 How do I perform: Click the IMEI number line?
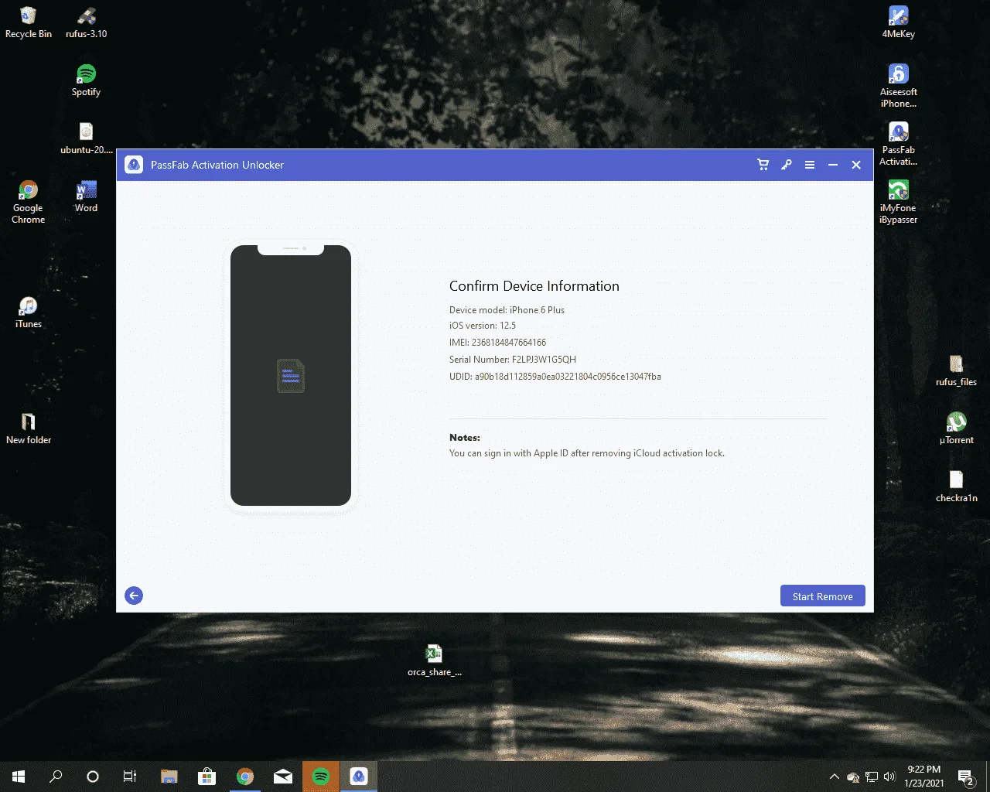[x=497, y=343]
